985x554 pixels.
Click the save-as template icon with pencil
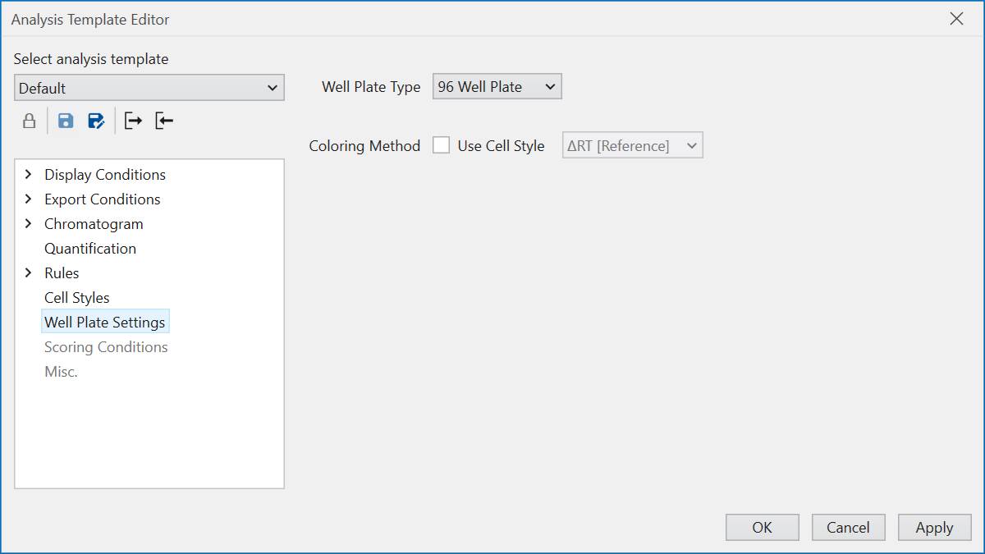(96, 121)
